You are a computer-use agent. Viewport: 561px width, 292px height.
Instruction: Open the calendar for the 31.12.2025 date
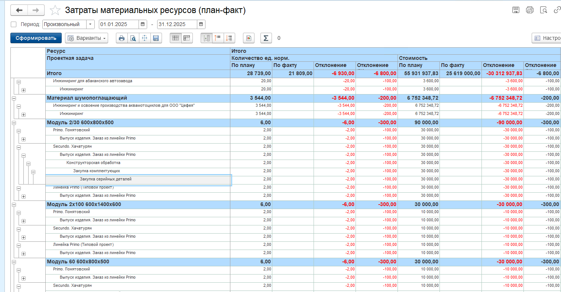click(201, 25)
